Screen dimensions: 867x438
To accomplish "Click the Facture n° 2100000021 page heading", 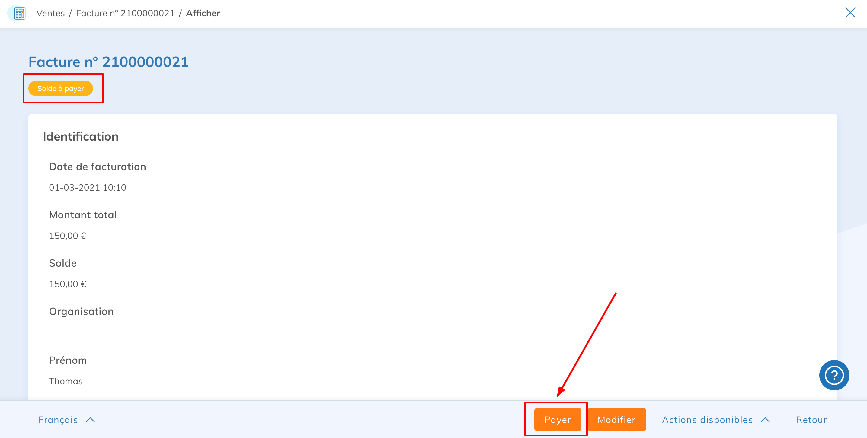I will coord(109,62).
